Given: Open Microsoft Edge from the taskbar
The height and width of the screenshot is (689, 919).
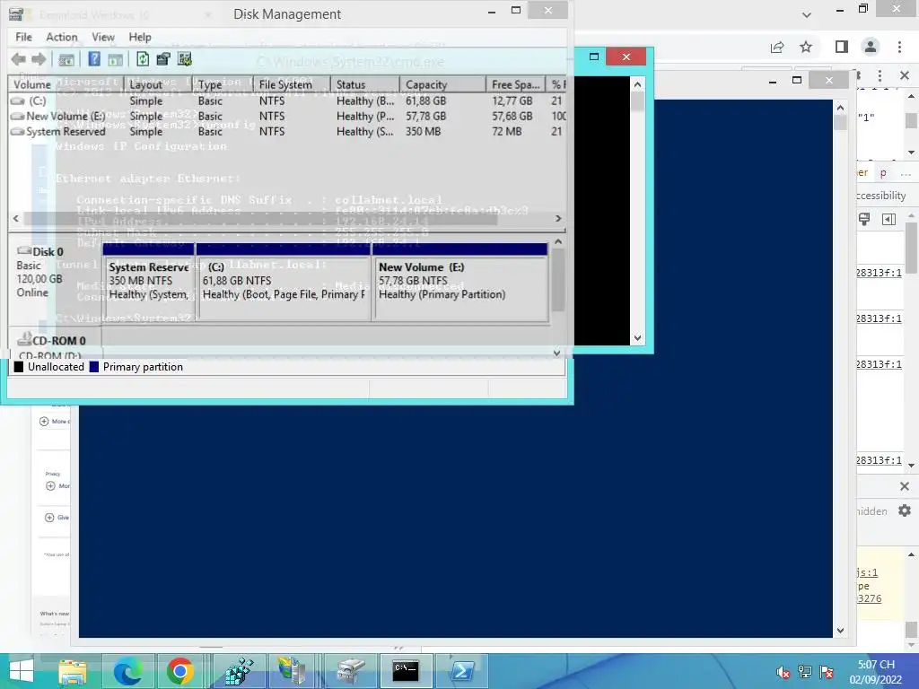Looking at the screenshot, I should click(127, 671).
